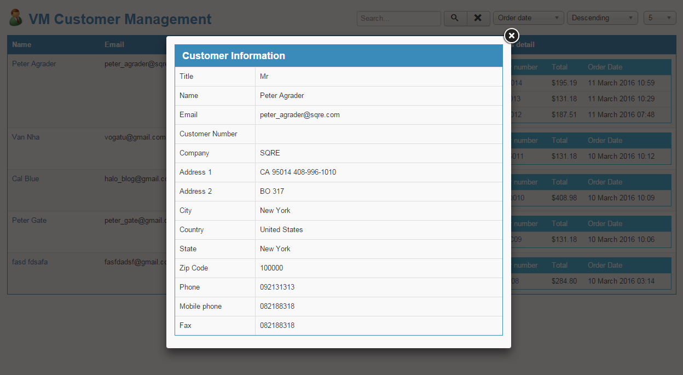
Task: Click the VM Customer Management title
Action: point(120,19)
